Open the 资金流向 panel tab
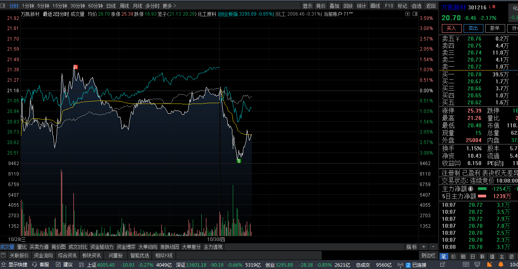 pos(43,256)
